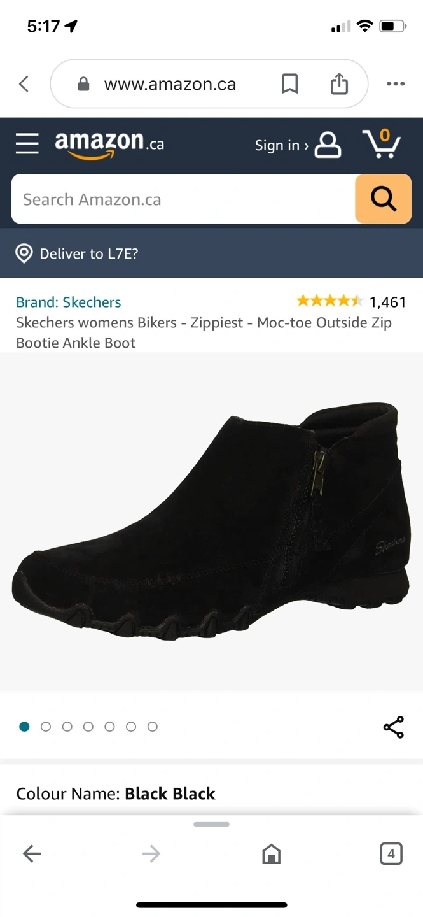
Task: Open the shopping cart
Action: coord(381,144)
